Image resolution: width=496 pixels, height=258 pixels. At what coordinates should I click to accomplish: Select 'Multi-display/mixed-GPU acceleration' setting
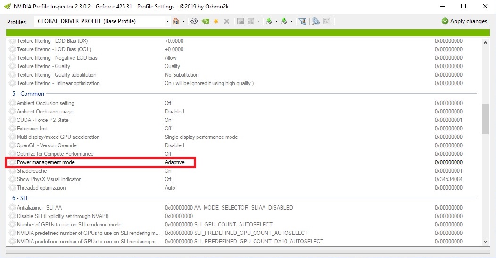pyautogui.click(x=58, y=137)
